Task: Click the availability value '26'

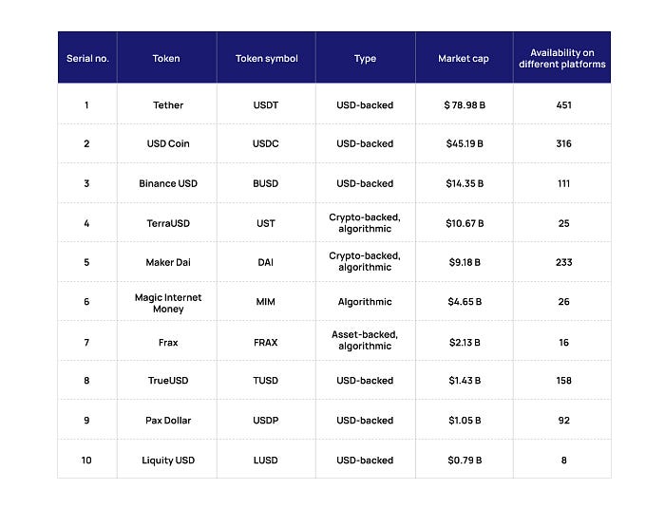Action: coord(563,302)
